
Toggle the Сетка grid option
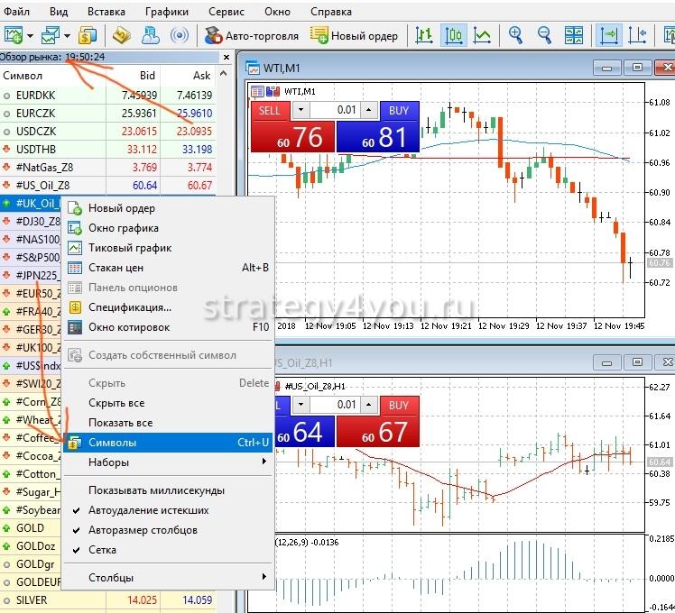click(x=102, y=549)
